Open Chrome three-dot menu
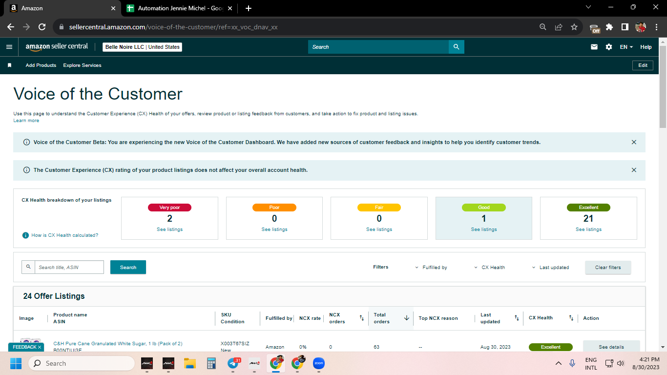The height and width of the screenshot is (375, 667). [656, 27]
